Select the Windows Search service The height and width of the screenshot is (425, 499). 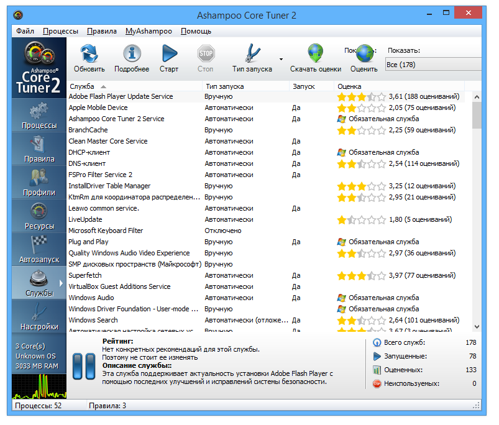pyautogui.click(x=266, y=320)
